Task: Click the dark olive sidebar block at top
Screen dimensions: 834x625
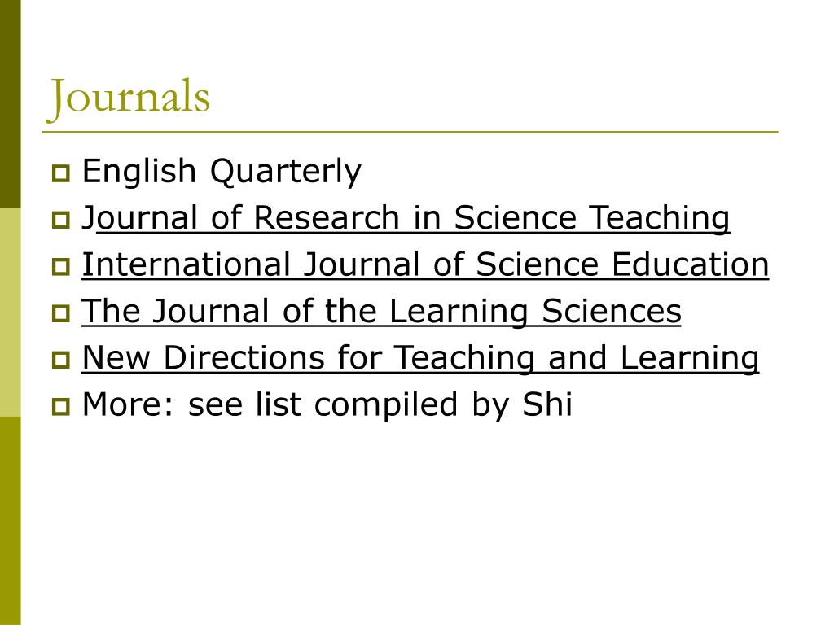Action: pos(10,104)
